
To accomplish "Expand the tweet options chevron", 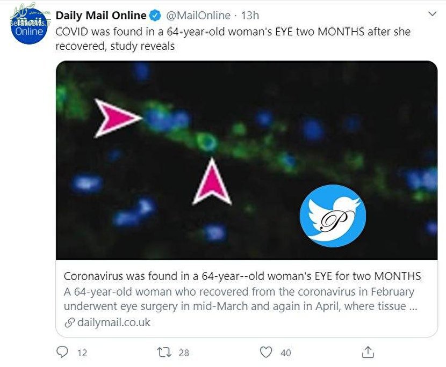I will pos(432,13).
